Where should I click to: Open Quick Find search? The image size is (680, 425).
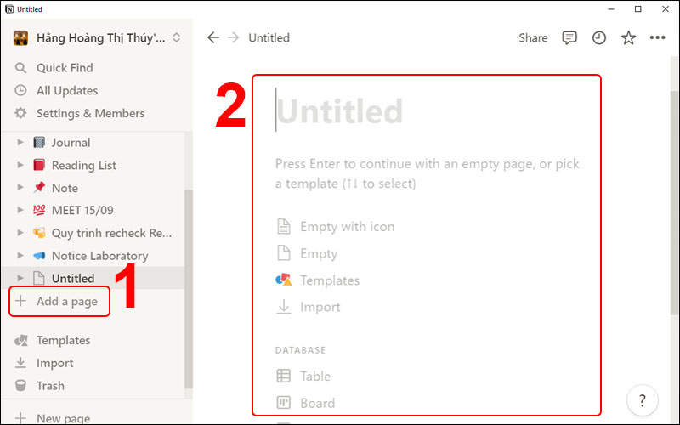64,68
